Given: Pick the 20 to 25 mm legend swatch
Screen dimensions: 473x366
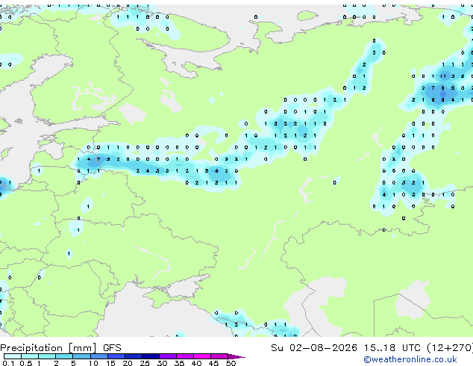Looking at the screenshot, I should pos(134,356).
